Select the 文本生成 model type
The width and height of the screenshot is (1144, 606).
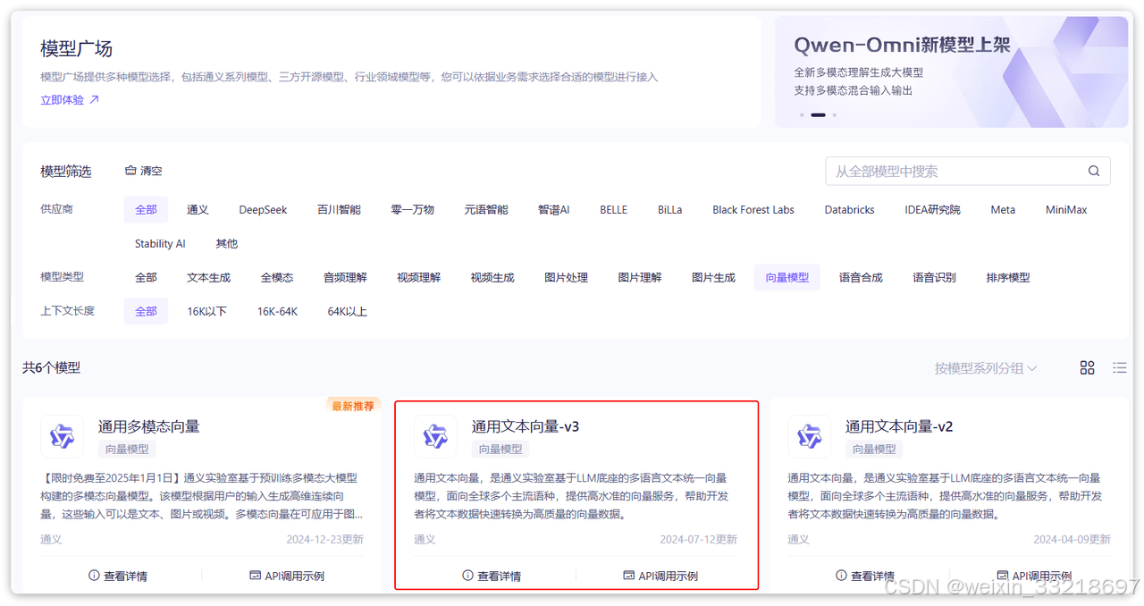pos(208,277)
